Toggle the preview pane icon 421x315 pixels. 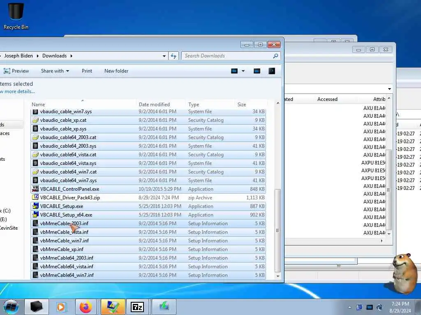(257, 71)
